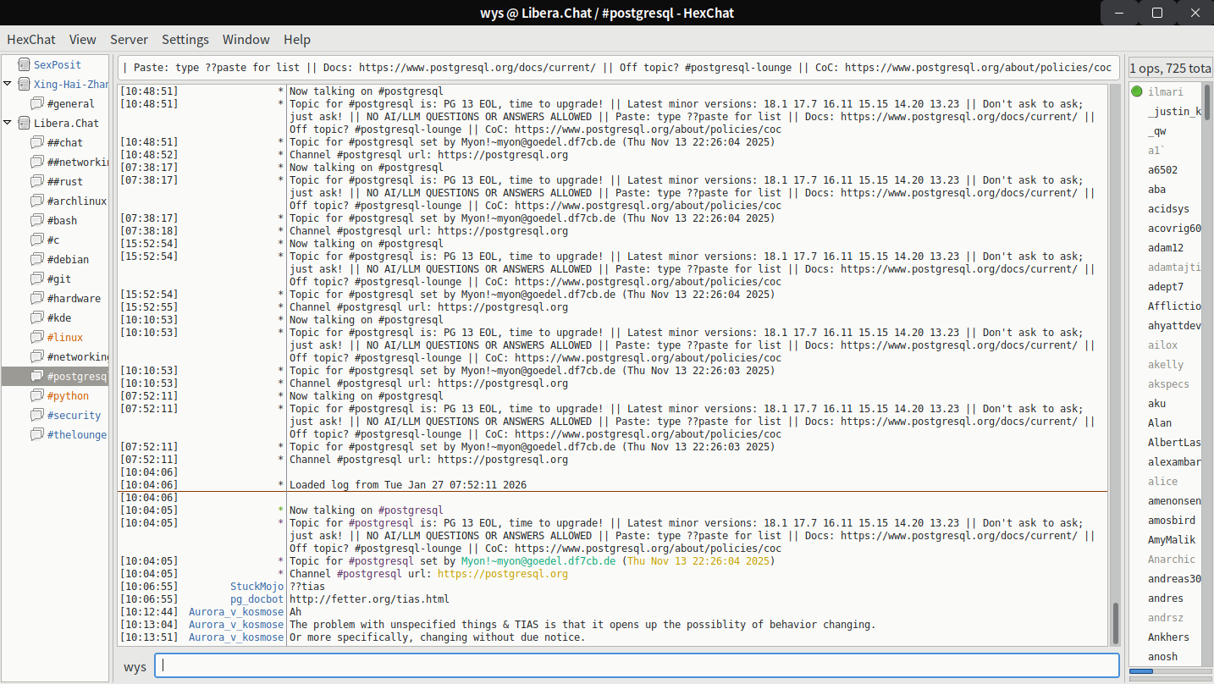
Task: Click the #bash channel chat icon
Action: [x=36, y=220]
